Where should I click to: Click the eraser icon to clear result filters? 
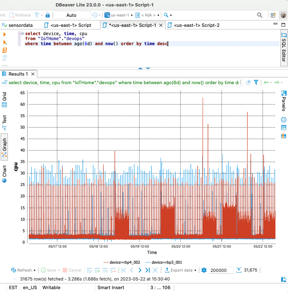pos(248,82)
